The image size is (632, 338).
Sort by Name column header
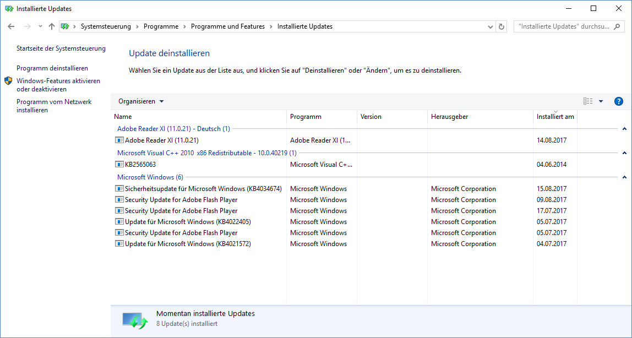click(198, 117)
